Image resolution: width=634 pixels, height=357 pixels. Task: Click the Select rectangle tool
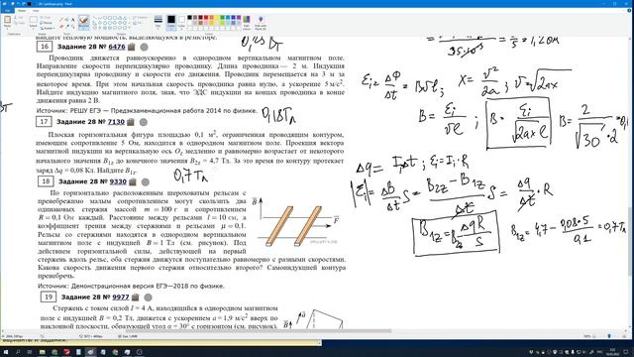33,20
